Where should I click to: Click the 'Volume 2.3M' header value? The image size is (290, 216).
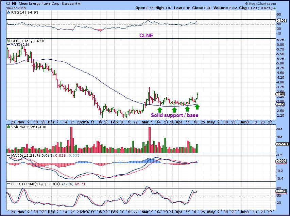(225, 8)
